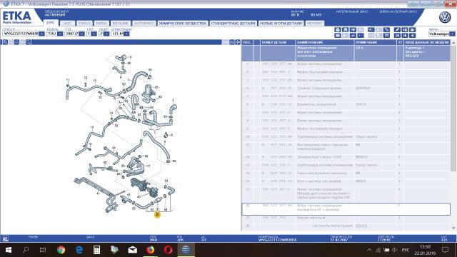
Task: Open the Calculator from the taskbar
Action: tap(97, 250)
